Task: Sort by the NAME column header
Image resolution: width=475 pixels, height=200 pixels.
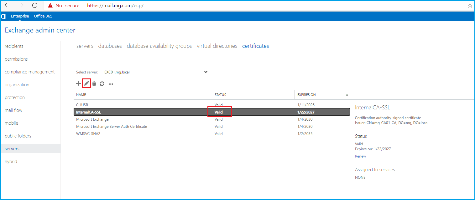Action: click(x=81, y=95)
